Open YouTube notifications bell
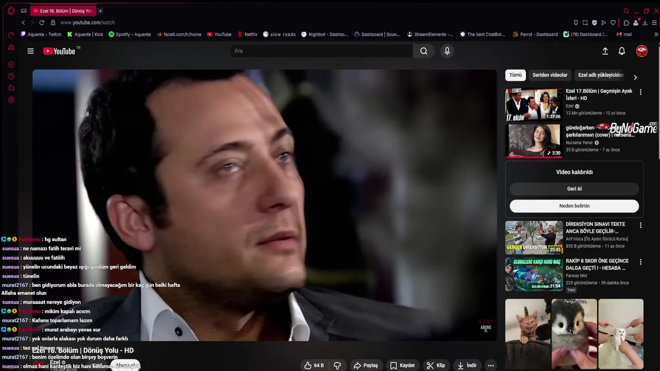The height and width of the screenshot is (371, 660). pos(622,51)
